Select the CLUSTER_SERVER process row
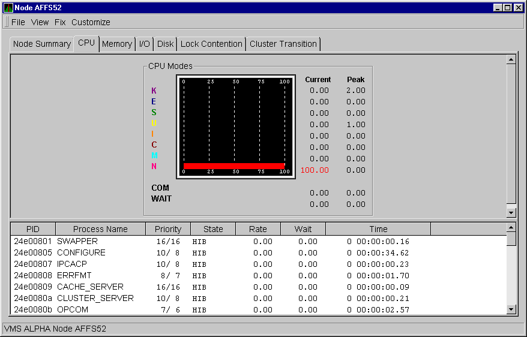This screenshot has width=527, height=337. 95,298
